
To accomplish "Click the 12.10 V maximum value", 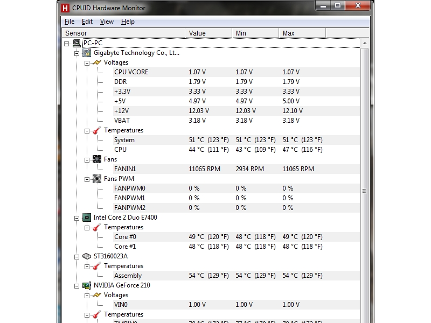I will click(x=293, y=111).
